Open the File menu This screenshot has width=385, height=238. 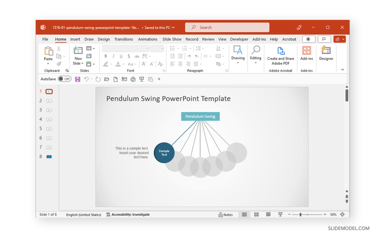[x=45, y=39]
